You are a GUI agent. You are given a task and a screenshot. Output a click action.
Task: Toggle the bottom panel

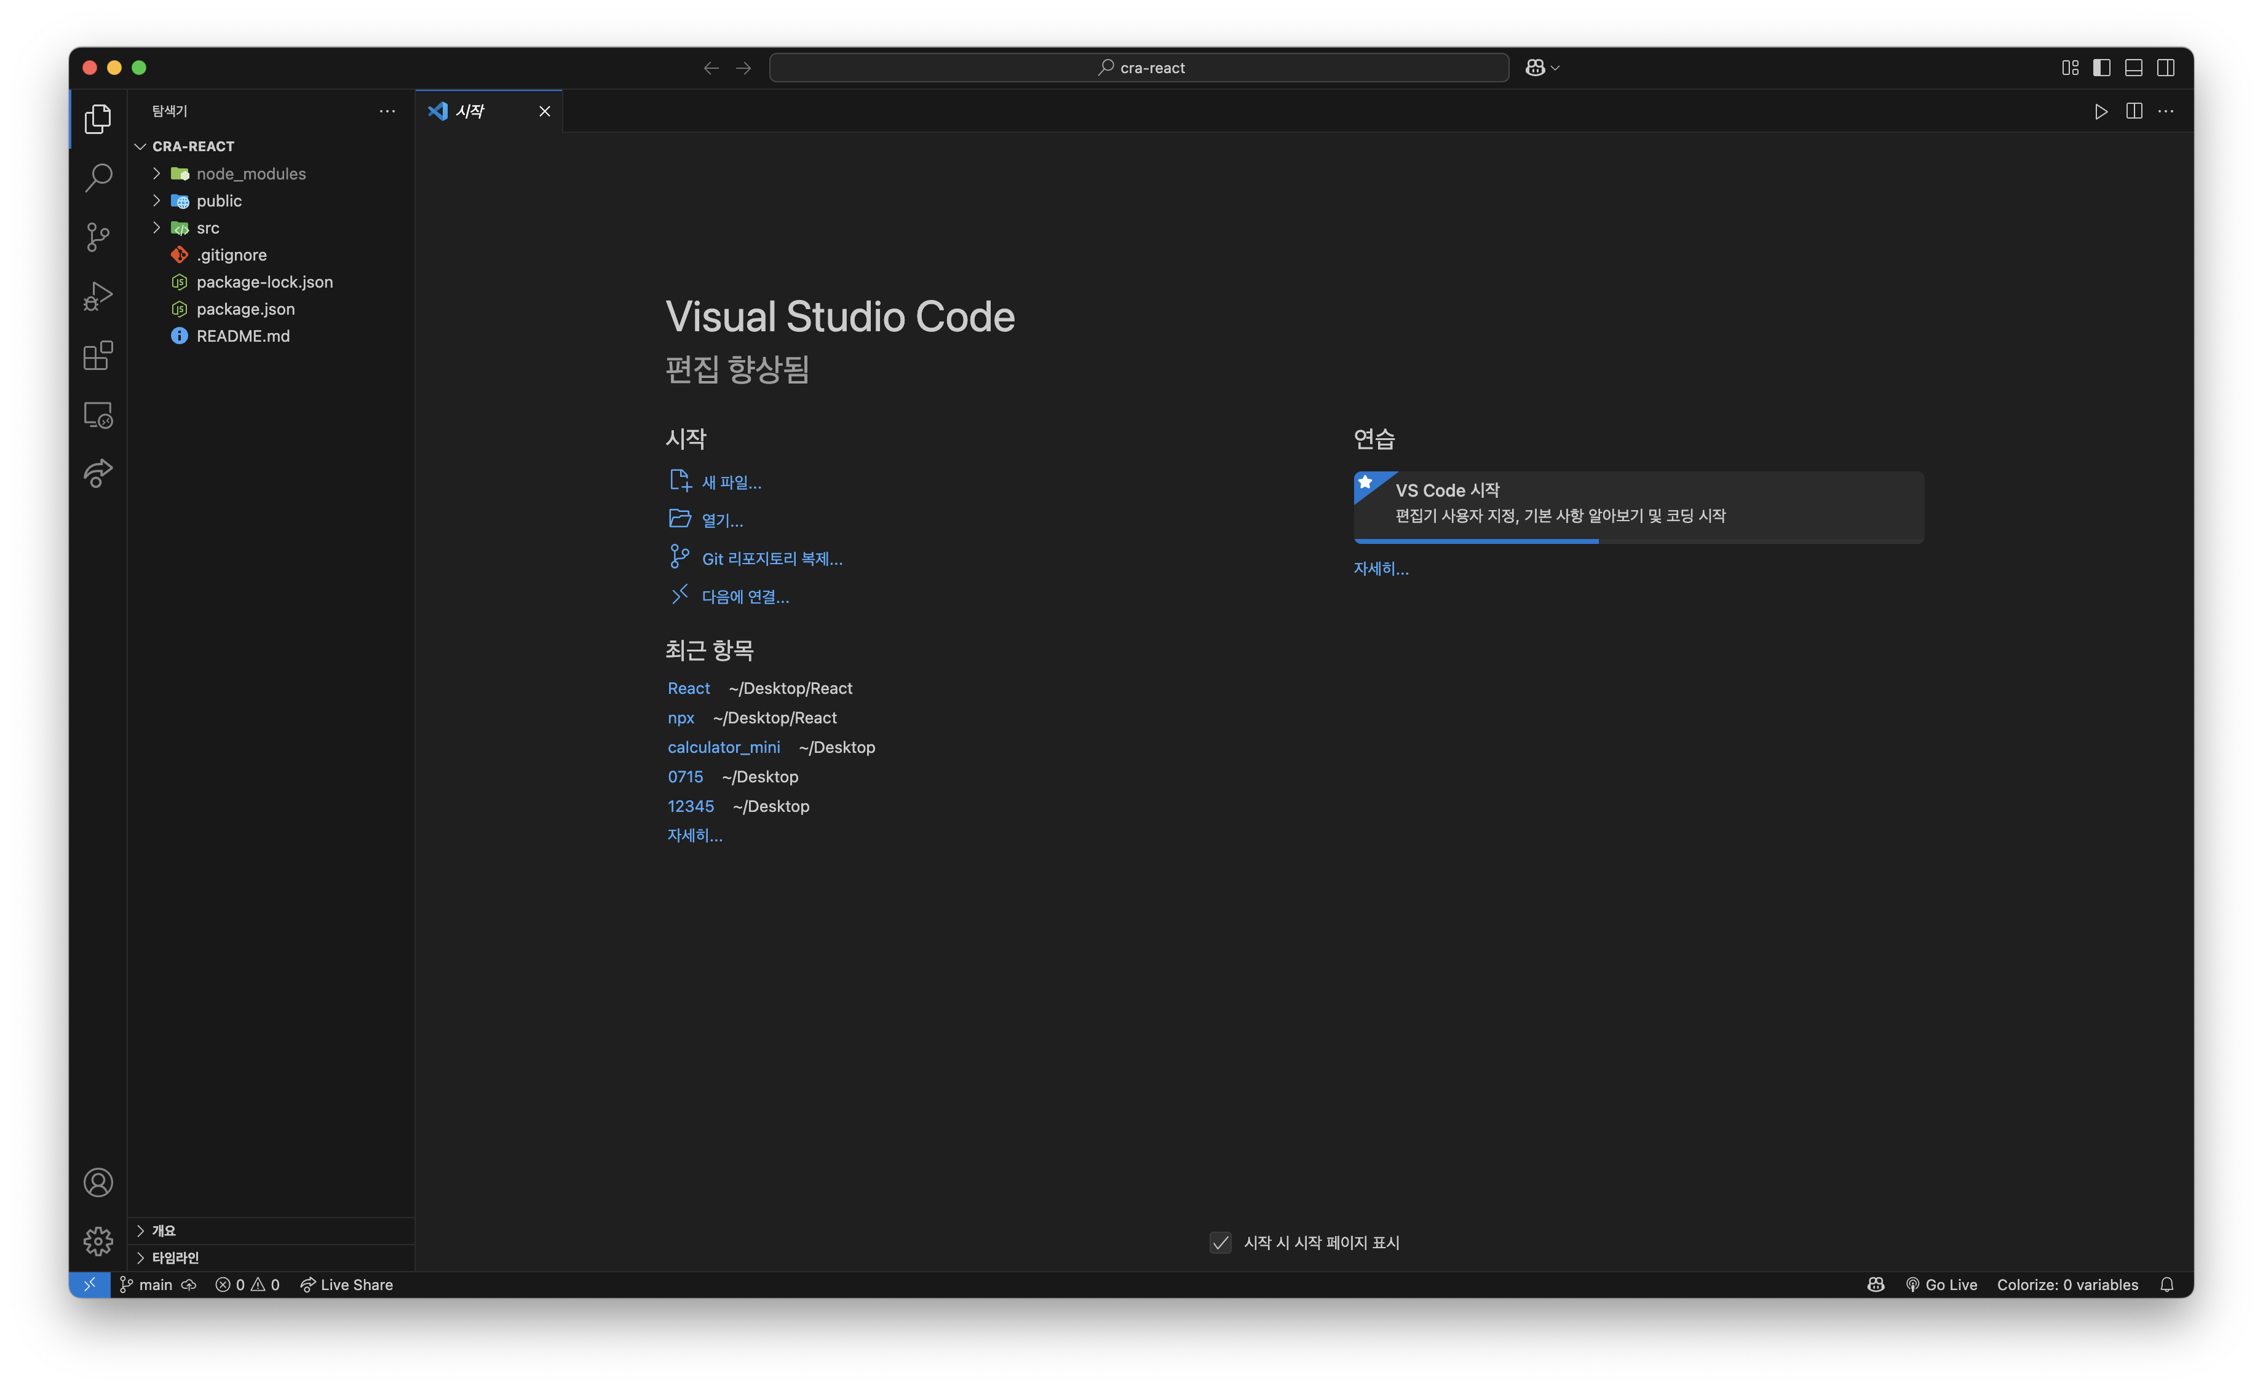(x=2133, y=68)
